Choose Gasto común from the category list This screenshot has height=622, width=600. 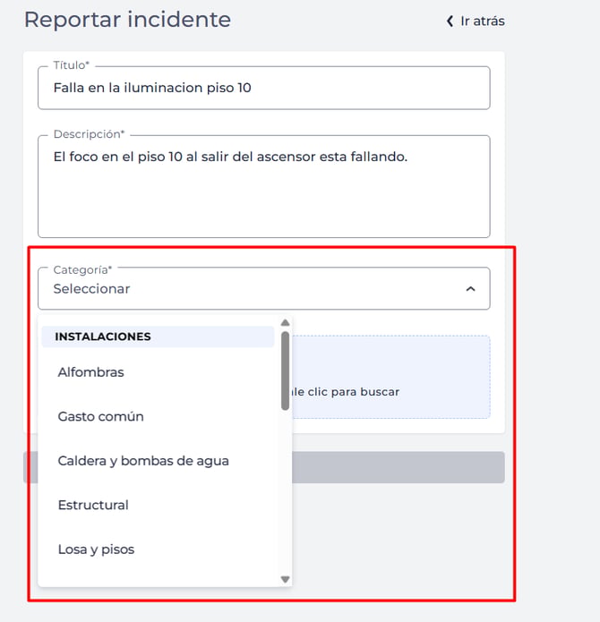[158, 416]
